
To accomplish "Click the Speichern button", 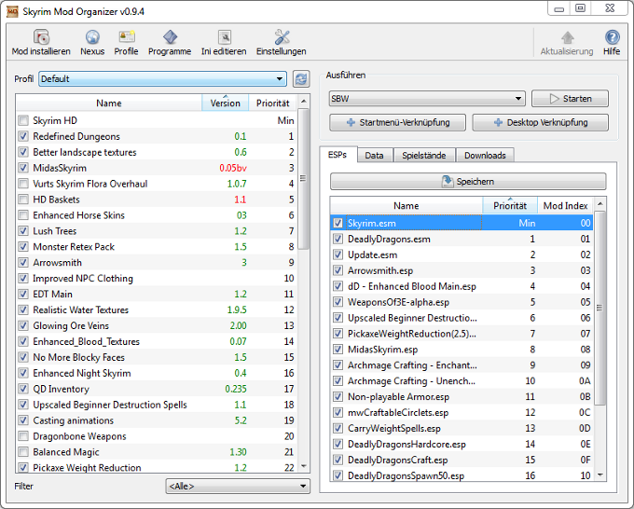I will point(468,182).
